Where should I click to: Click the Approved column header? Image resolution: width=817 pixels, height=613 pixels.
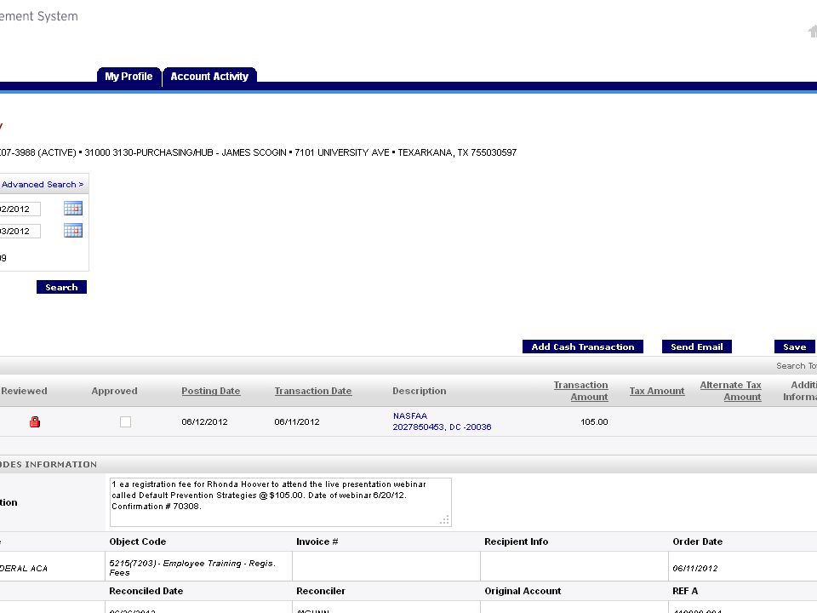[115, 391]
